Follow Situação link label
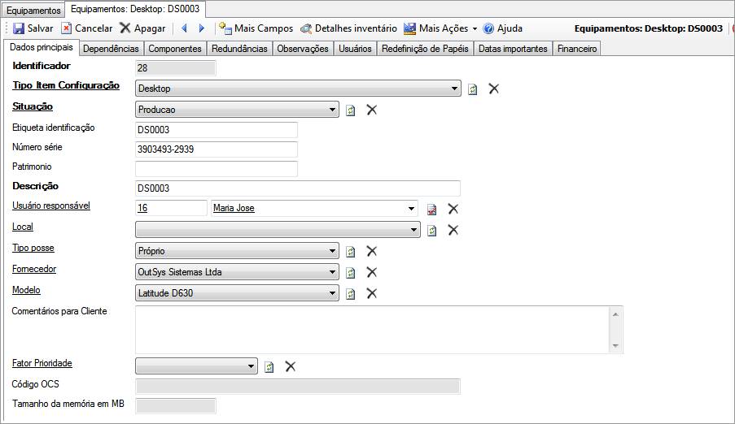The image size is (735, 424). coord(33,106)
